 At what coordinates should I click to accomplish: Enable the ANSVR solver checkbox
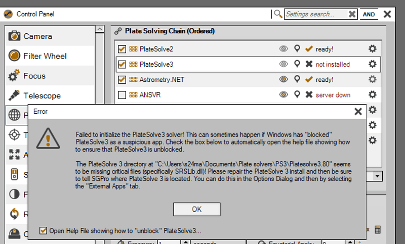[x=122, y=94]
